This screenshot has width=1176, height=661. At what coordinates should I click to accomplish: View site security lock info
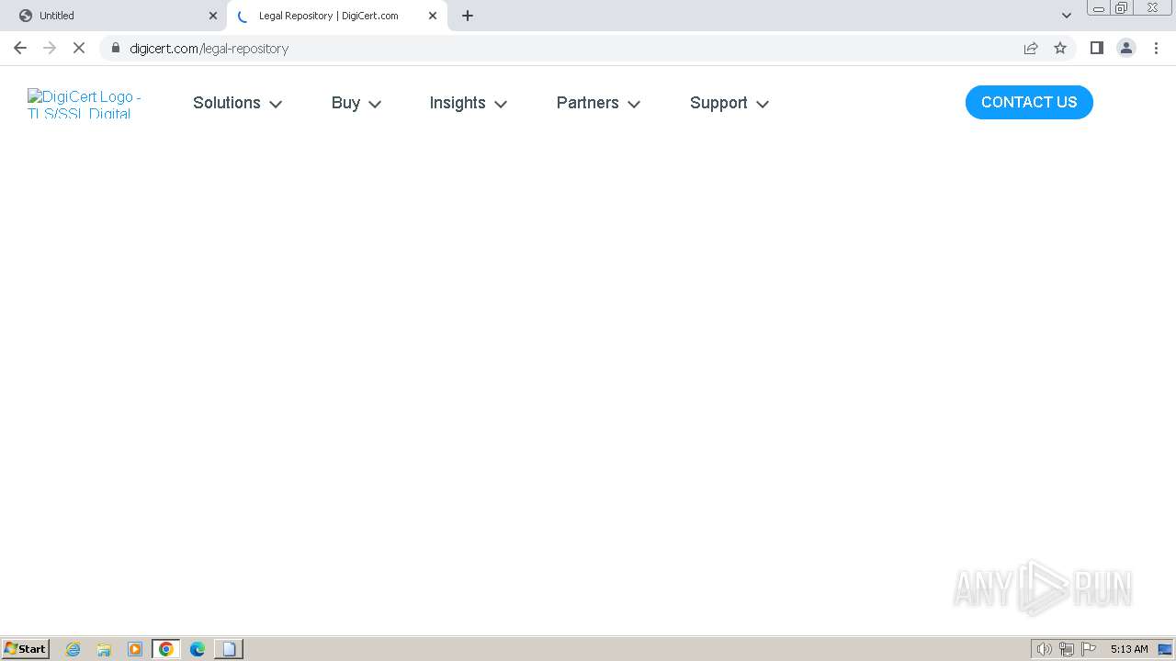115,48
